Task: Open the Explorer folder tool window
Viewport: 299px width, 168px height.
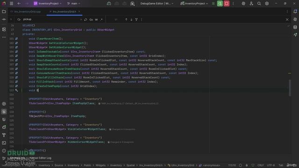Action: pos(4,12)
